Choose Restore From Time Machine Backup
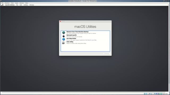This screenshot has width=170, height=95. tap(77, 32)
